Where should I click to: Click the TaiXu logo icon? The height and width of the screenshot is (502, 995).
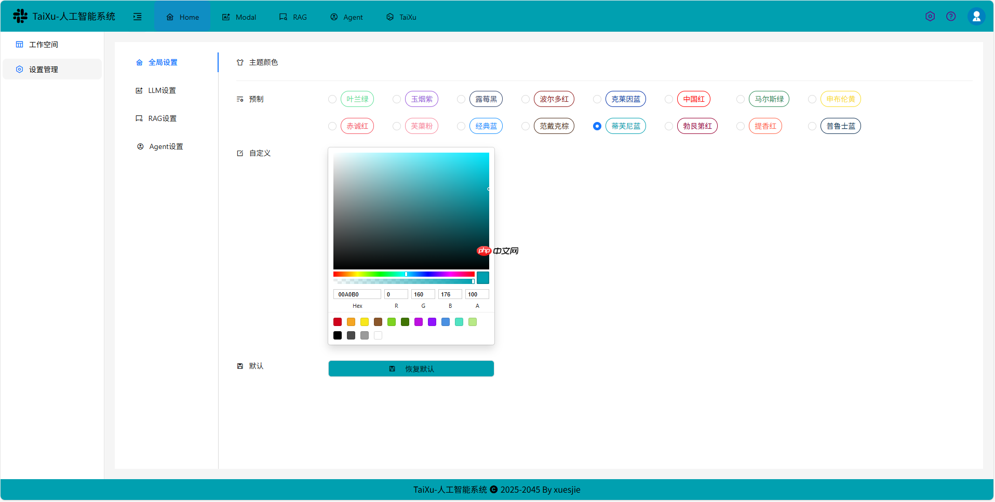click(20, 16)
